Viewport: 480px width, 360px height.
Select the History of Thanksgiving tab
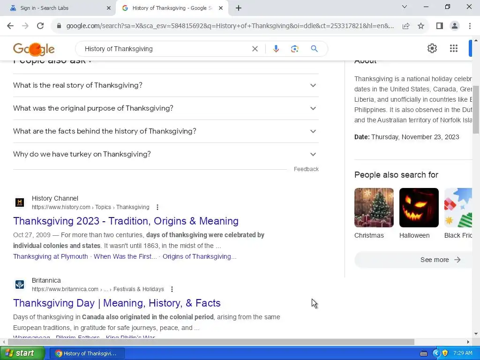tap(172, 8)
